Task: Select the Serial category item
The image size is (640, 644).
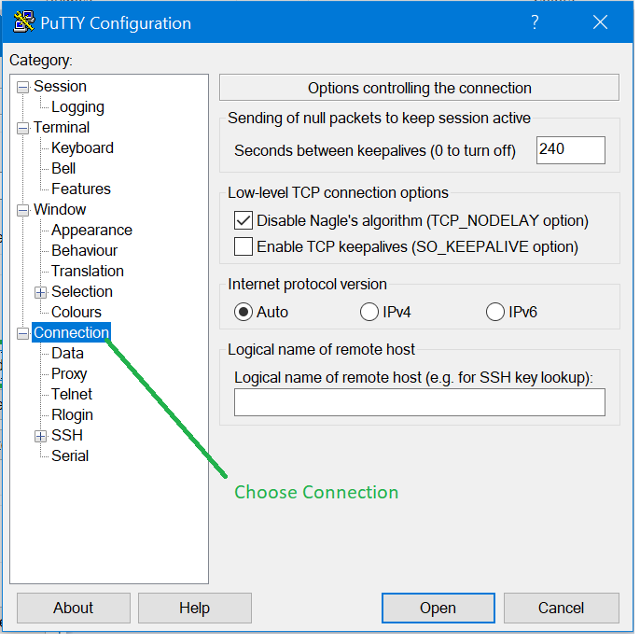Action: pos(70,456)
